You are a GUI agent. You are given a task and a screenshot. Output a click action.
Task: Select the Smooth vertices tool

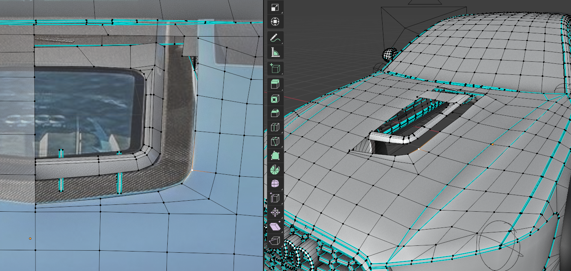(x=275, y=184)
